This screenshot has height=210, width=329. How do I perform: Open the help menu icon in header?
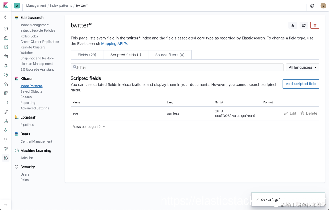click(312, 6)
